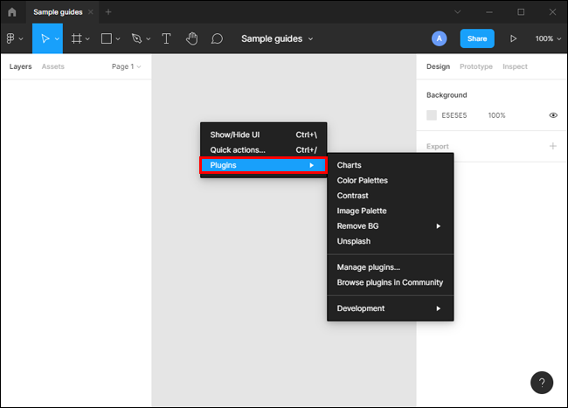
Task: Click the Present play icon
Action: click(513, 38)
